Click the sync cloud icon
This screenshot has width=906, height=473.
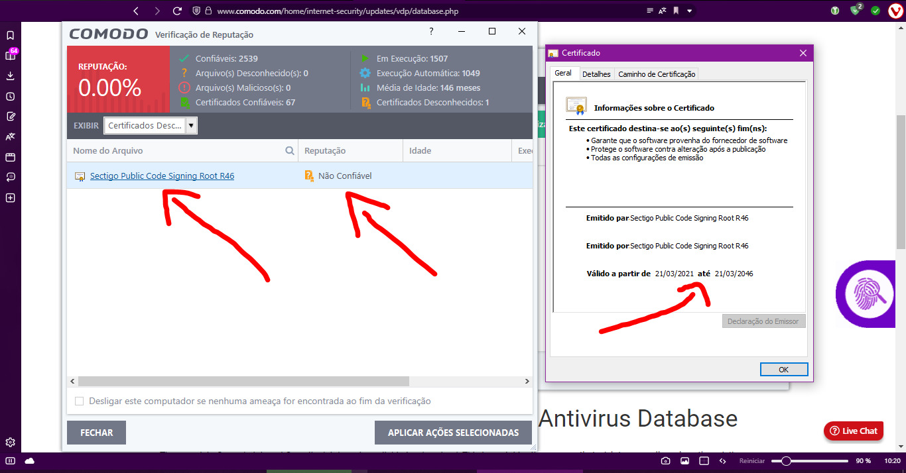pyautogui.click(x=29, y=460)
